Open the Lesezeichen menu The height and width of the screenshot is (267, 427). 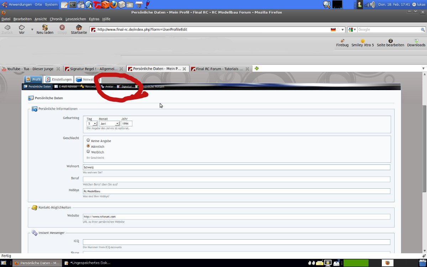(75, 19)
